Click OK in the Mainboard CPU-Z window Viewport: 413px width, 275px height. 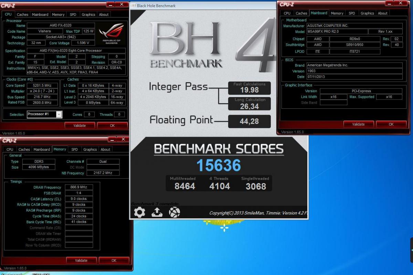pyautogui.click(x=391, y=124)
